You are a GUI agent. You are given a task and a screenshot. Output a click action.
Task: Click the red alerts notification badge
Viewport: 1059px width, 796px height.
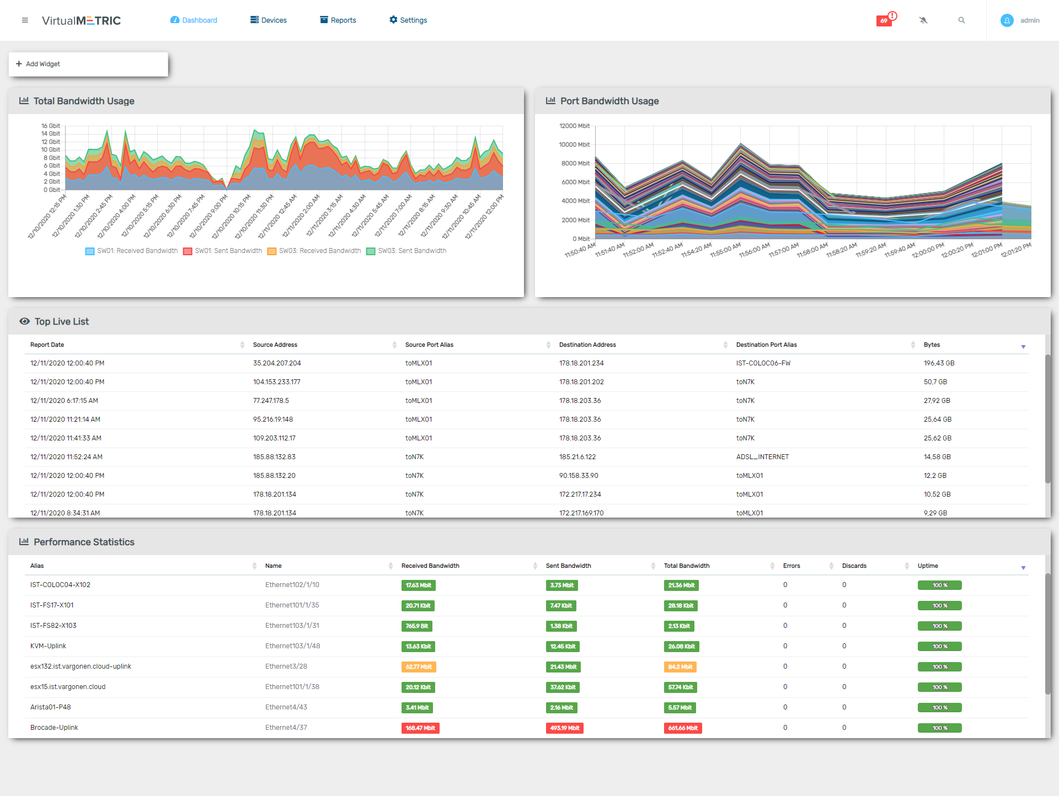pyautogui.click(x=884, y=20)
